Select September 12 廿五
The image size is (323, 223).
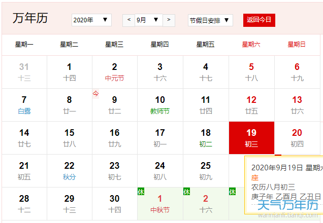click(x=251, y=105)
